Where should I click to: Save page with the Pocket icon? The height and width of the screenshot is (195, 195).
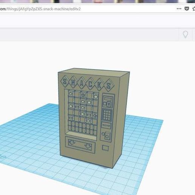tap(187, 9)
